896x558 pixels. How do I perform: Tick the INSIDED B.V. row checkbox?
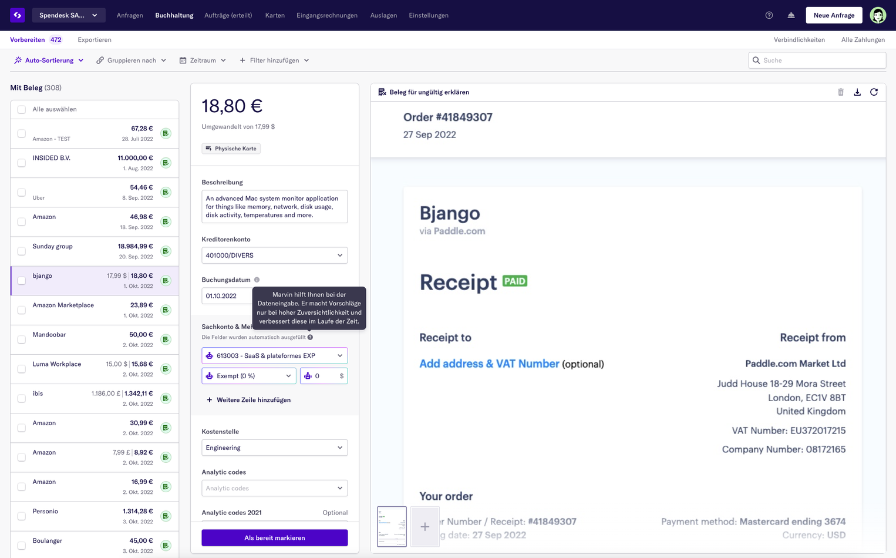coord(22,163)
